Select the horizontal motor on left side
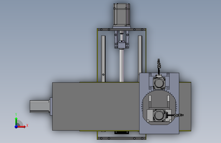Viewport: 221px width, 143px height. tap(40, 106)
